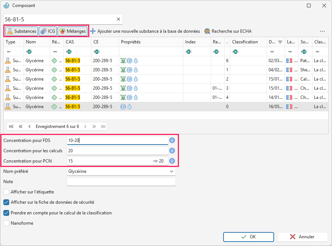Clear the 56-81-5 search field
The height and width of the screenshot is (246, 332).
tap(118, 19)
